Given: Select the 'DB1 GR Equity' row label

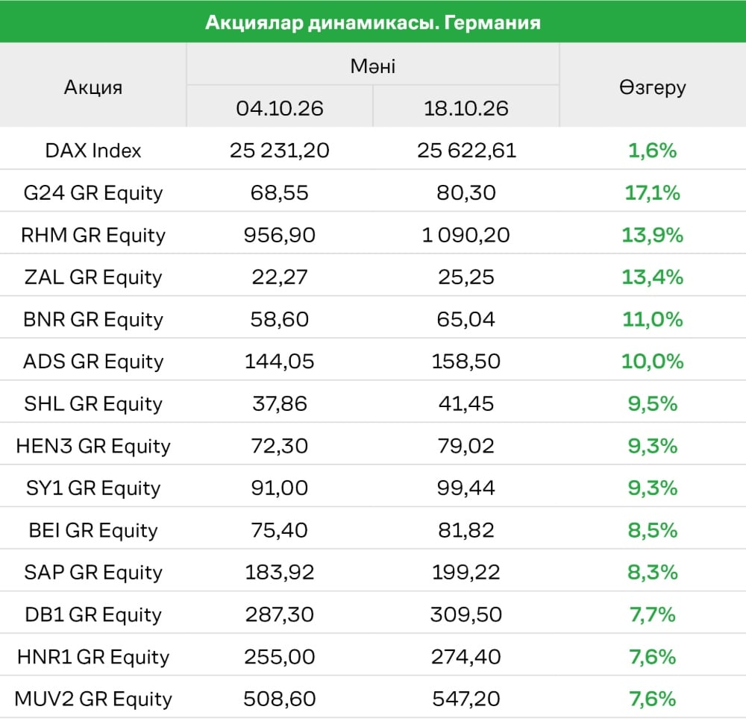Looking at the screenshot, I should point(93,614).
